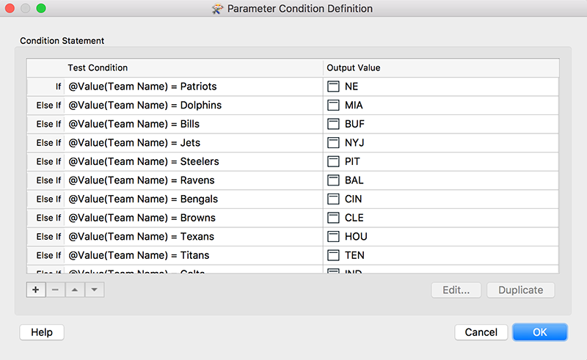Open the Edit... dialog for the condition
The height and width of the screenshot is (360, 587).
pos(456,290)
